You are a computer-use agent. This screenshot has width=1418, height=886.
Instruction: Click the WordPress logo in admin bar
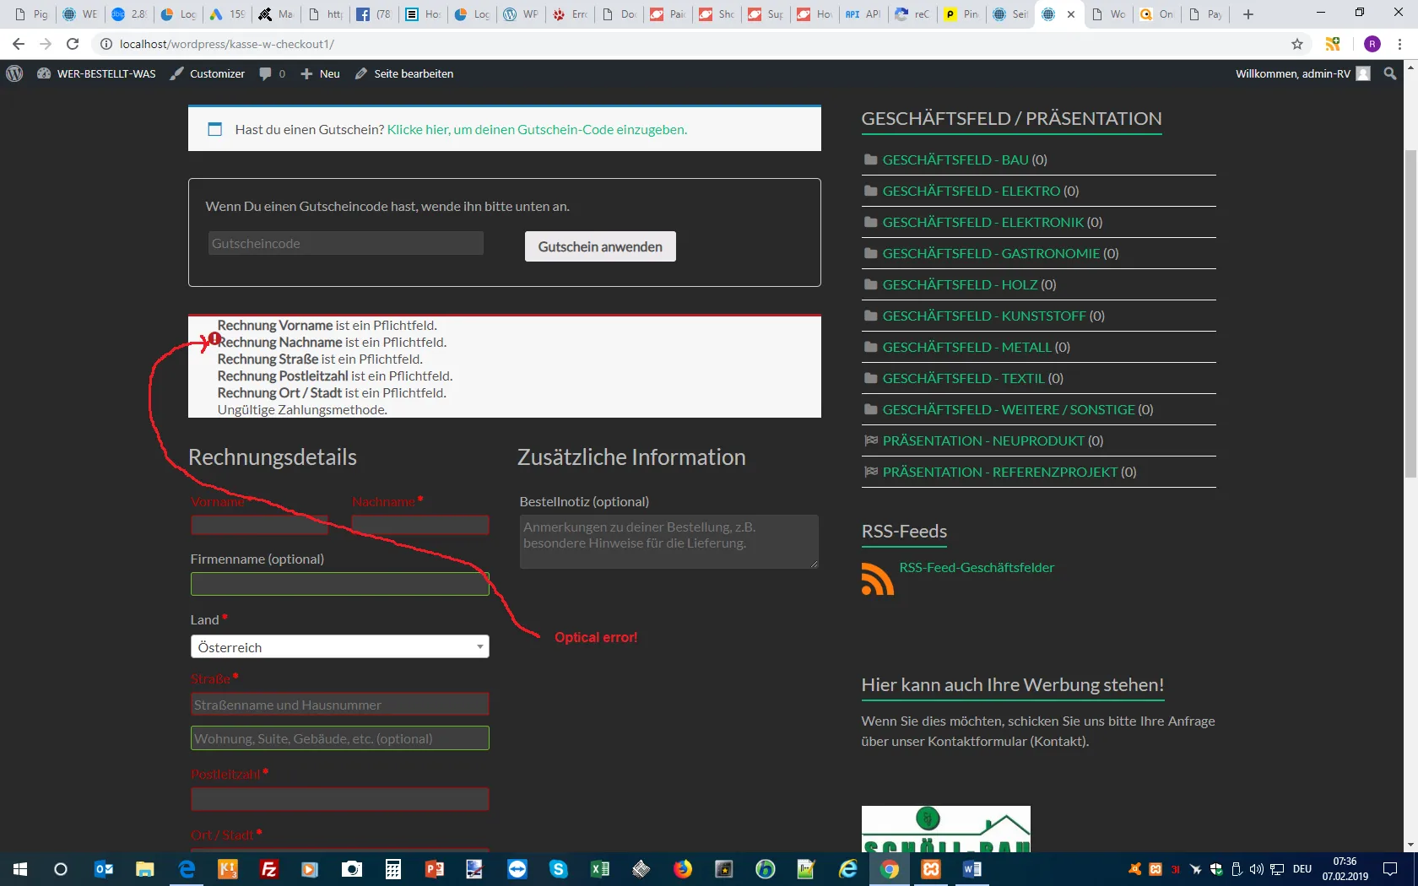[14, 73]
